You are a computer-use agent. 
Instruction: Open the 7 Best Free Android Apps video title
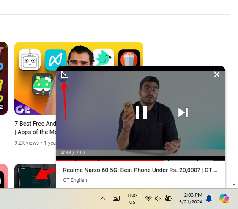point(36,128)
